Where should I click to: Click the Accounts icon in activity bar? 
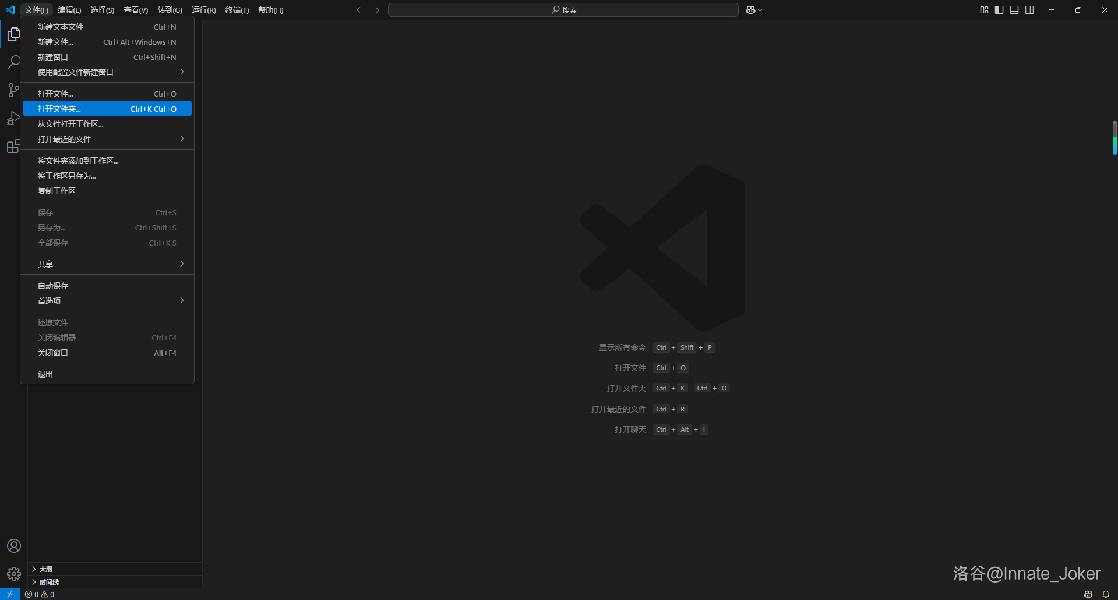13,546
